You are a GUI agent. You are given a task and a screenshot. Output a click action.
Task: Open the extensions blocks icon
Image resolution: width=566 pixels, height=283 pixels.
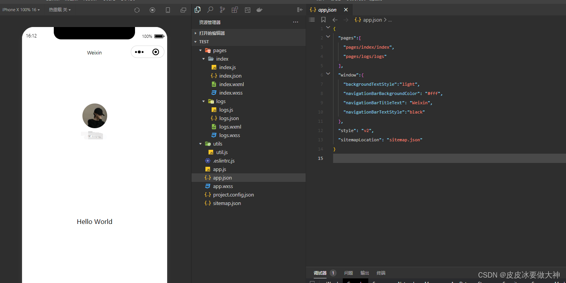(x=235, y=10)
